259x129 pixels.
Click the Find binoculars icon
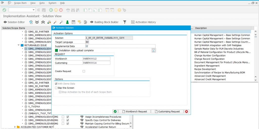pyautogui.click(x=73, y=10)
